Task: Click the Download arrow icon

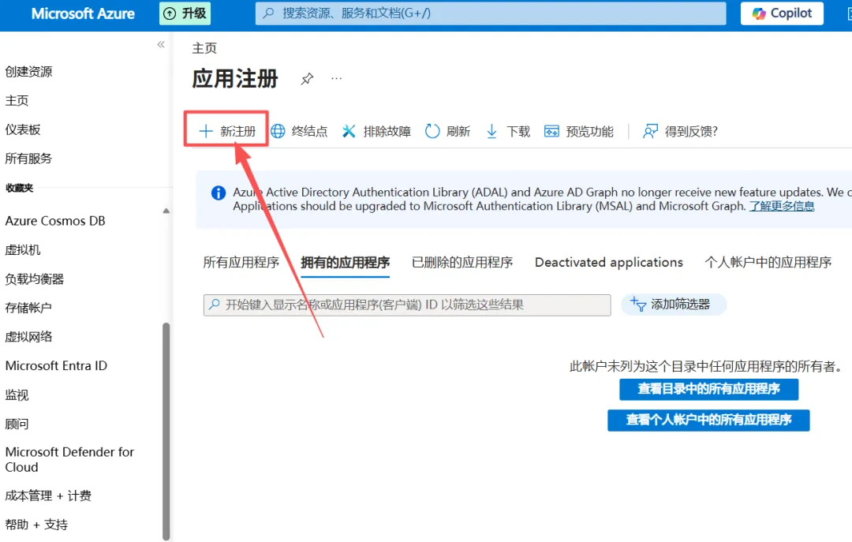Action: (x=491, y=131)
